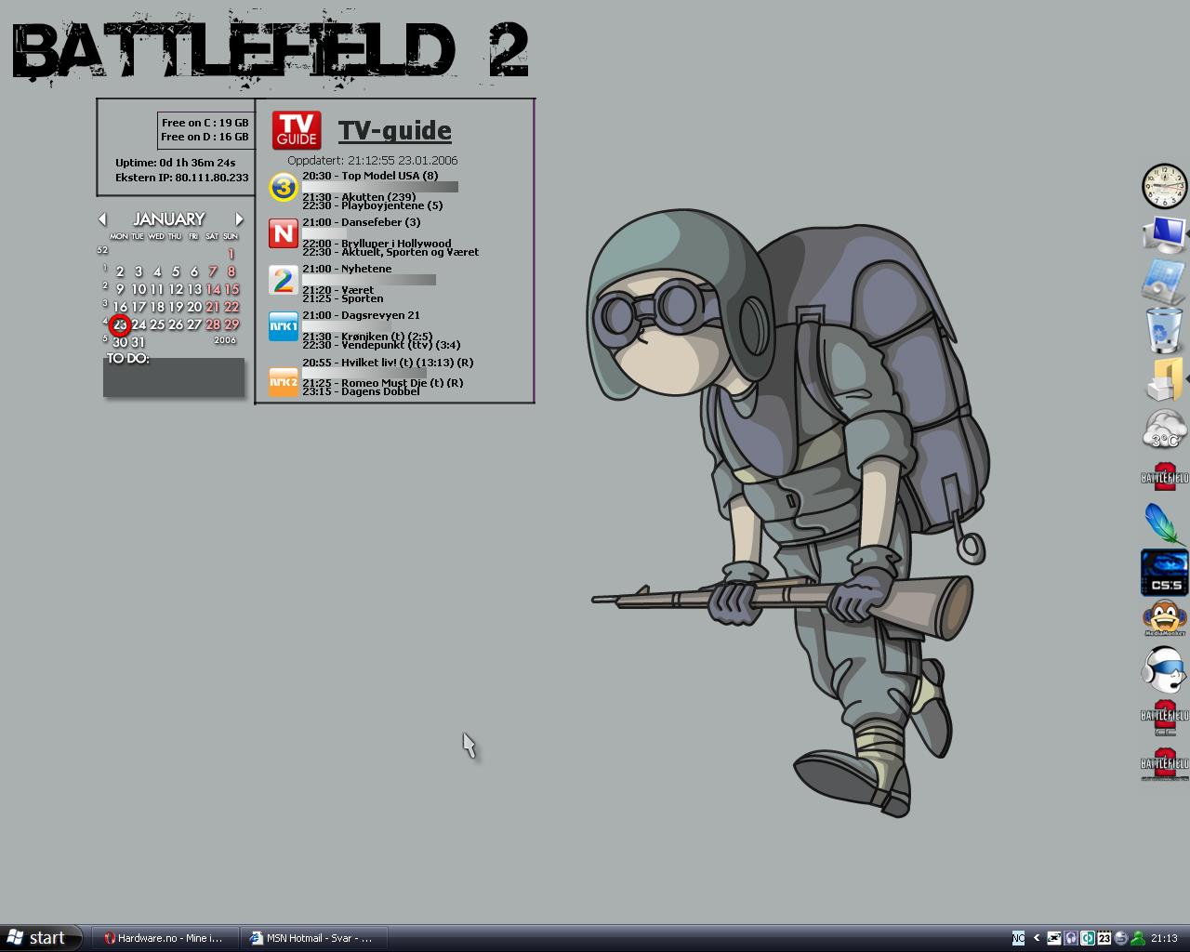Click the Hvilket liv! listing

(388, 363)
